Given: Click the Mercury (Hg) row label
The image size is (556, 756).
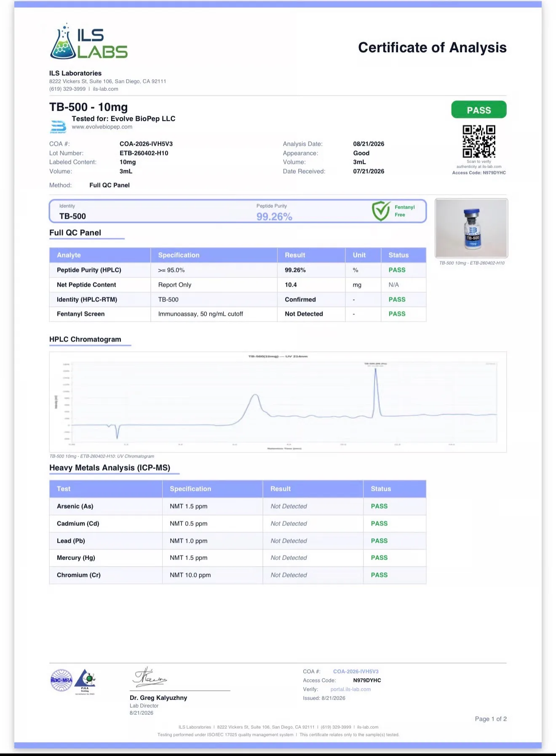Looking at the screenshot, I should pyautogui.click(x=76, y=558).
